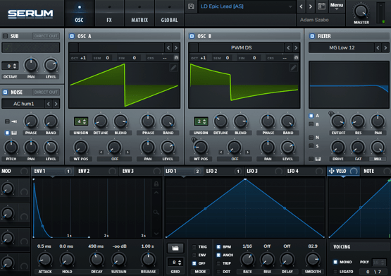The image size is (391, 276).
Task: Enable LFO TRIG mode checkbox
Action: click(x=194, y=246)
